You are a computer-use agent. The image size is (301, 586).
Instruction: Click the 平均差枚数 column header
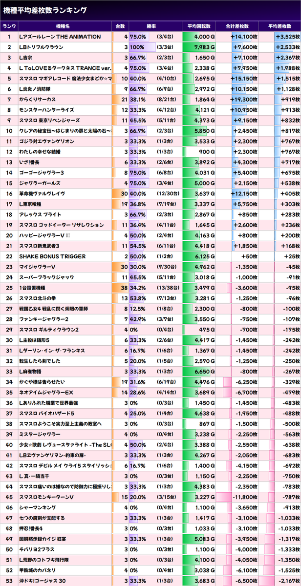tap(279, 26)
